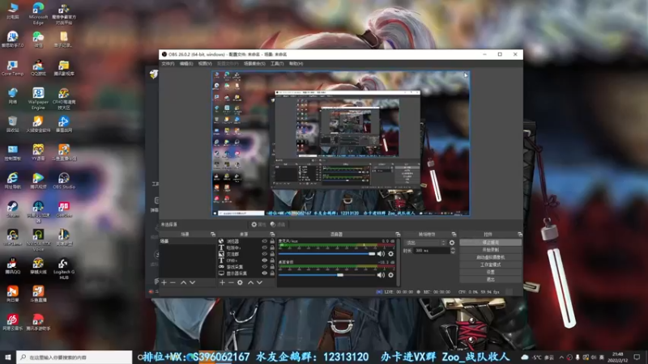The height and width of the screenshot is (364, 648).
Task: Open the Logitech G HUB desktop icon
Action: click(64, 269)
